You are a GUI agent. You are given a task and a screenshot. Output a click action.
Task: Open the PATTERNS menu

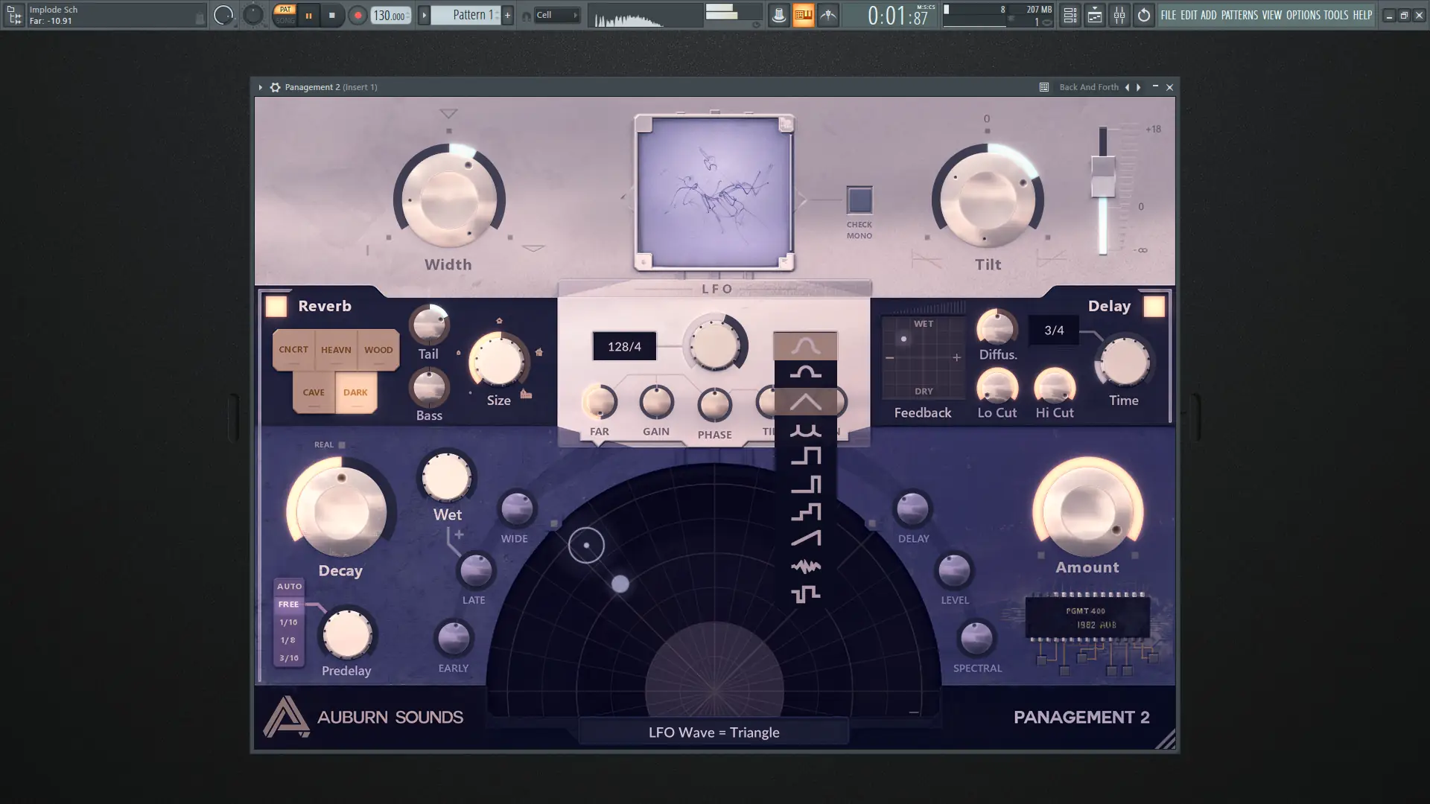tap(1239, 15)
